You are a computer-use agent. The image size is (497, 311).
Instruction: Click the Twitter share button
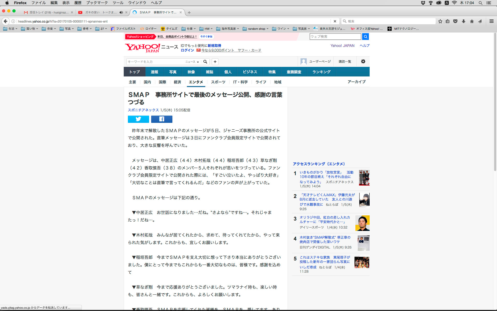point(138,119)
